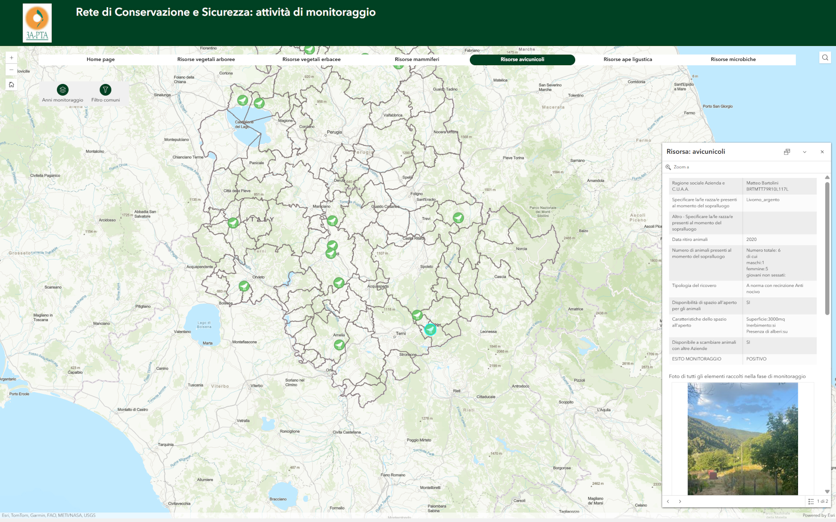Zoom in on the map
836x522 pixels.
(x=11, y=58)
